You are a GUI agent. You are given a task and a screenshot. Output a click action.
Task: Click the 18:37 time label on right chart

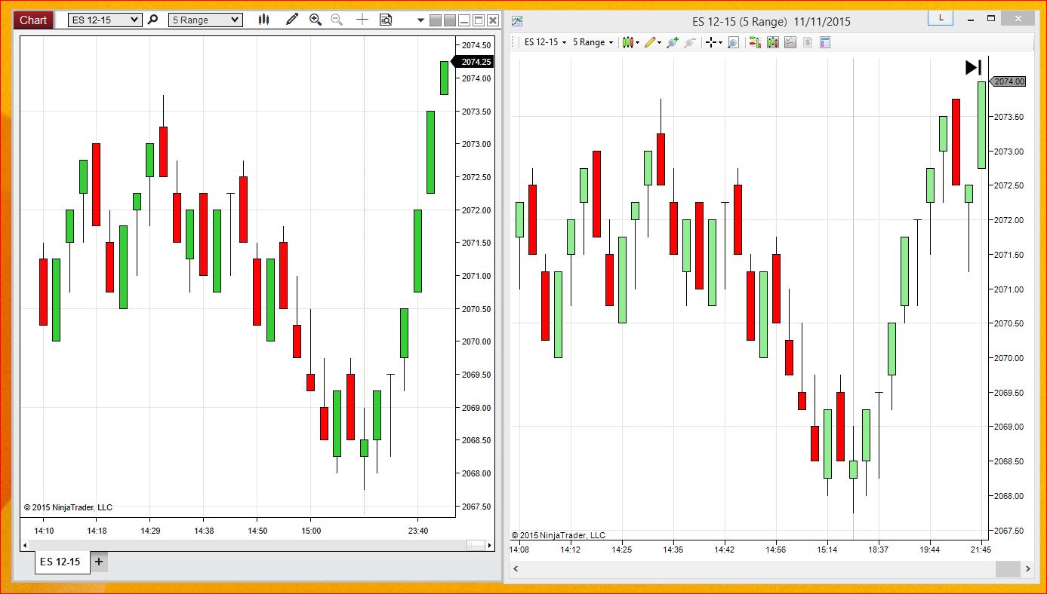point(879,550)
